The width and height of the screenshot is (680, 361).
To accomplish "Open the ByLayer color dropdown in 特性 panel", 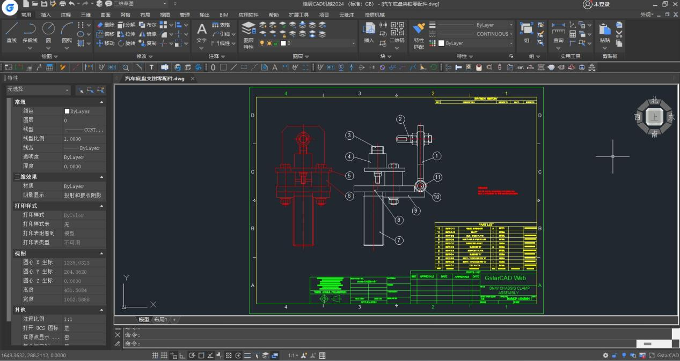I will pyautogui.click(x=511, y=43).
